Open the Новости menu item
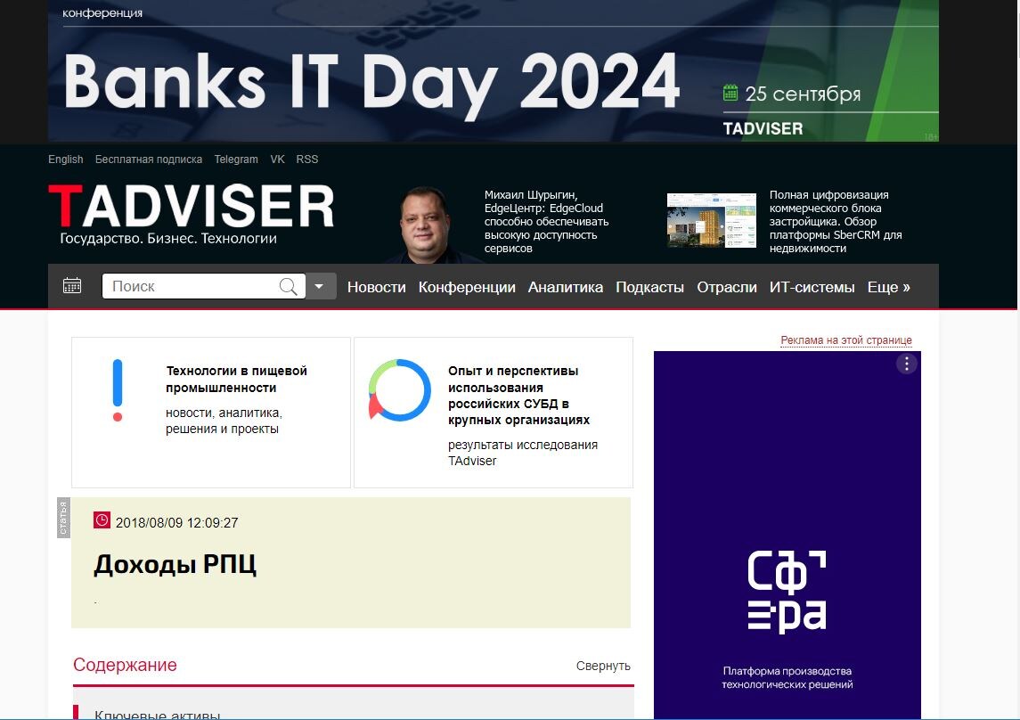Viewport: 1020px width, 720px height. [377, 287]
